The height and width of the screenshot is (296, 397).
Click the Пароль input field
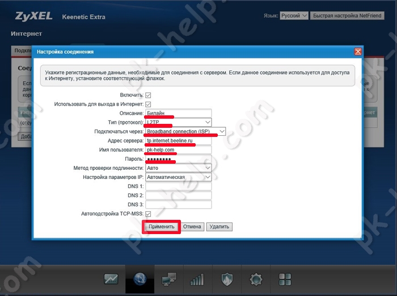(179, 159)
